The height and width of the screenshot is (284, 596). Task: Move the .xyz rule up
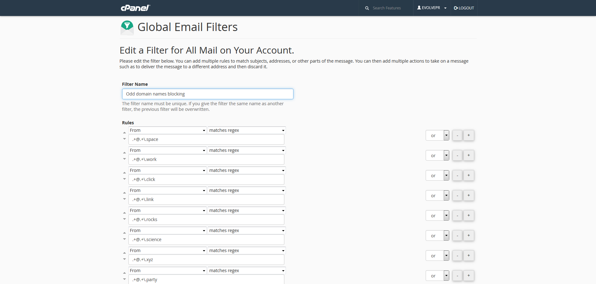124,253
